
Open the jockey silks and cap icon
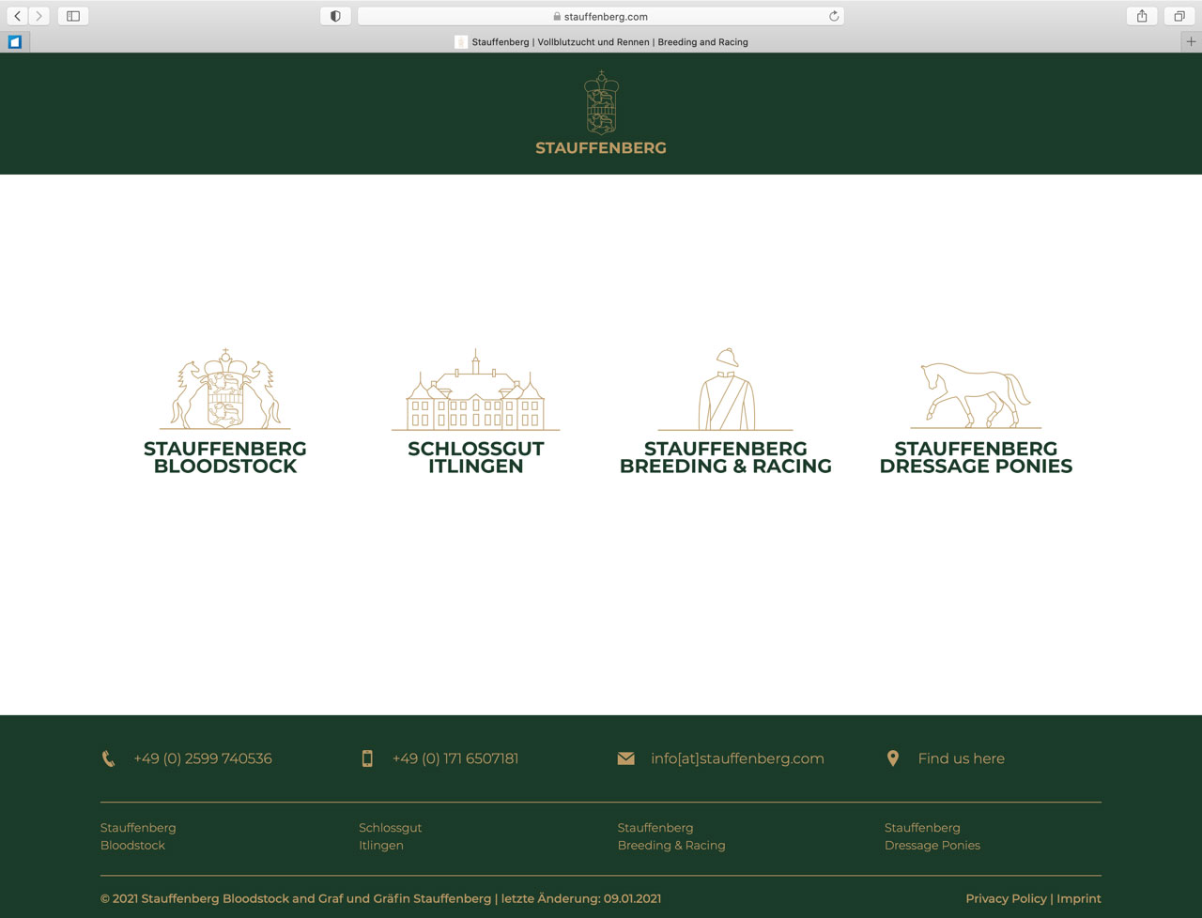tap(726, 389)
